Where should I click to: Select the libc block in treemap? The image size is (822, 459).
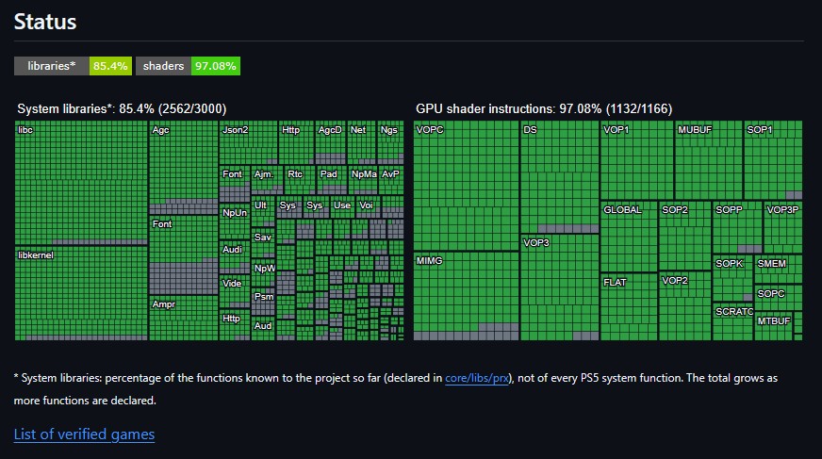81,183
